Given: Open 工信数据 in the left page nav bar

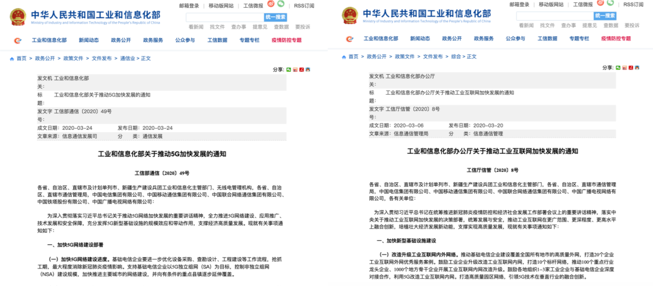Looking at the screenshot, I should [218, 40].
